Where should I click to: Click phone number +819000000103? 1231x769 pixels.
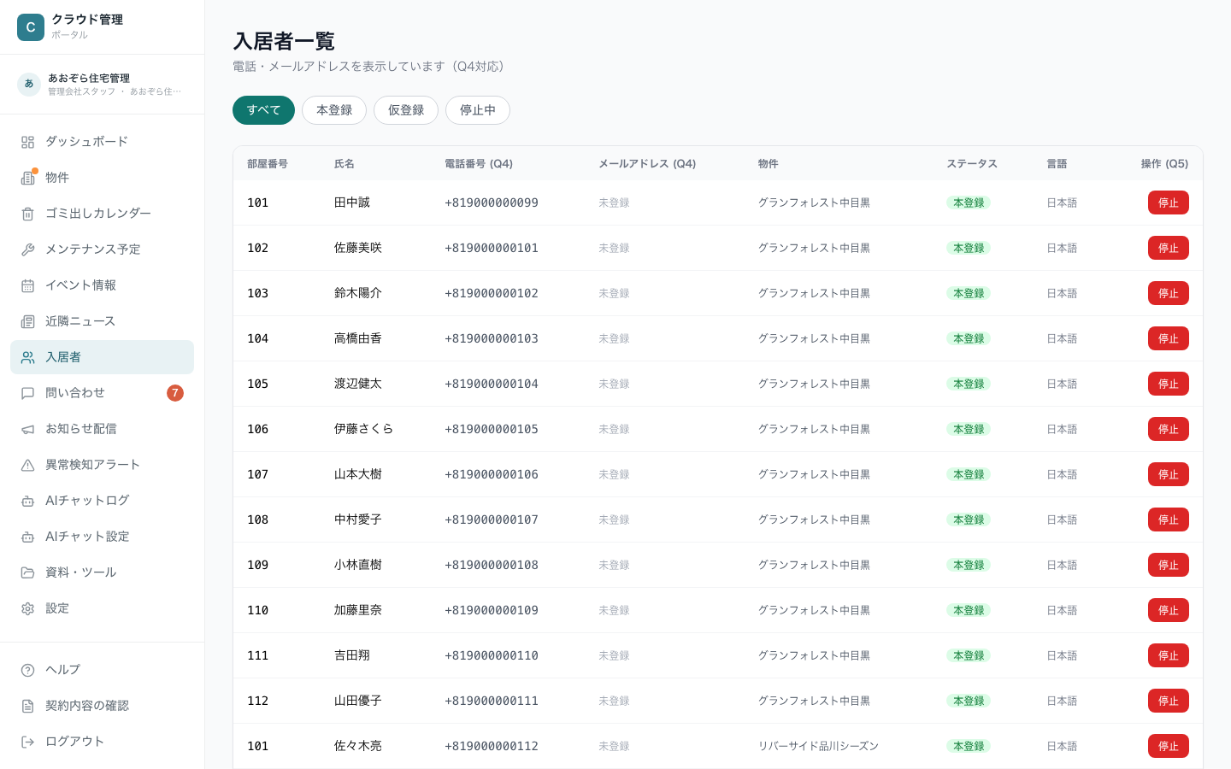pyautogui.click(x=492, y=338)
